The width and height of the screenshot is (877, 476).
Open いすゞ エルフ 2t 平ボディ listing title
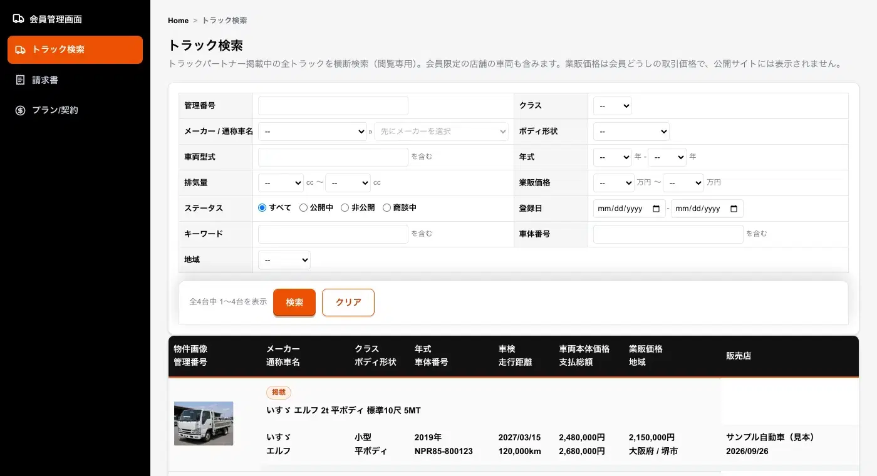click(343, 411)
